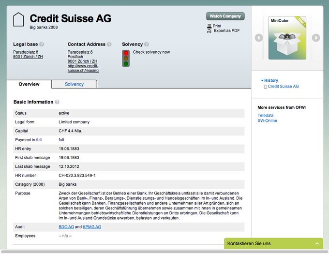Open help icon next to Contact Address
Screen dimensions: 329x254
click(x=109, y=44)
